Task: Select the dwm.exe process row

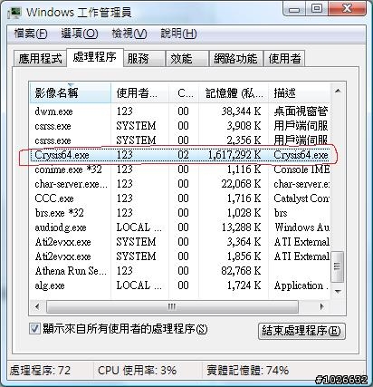Action: pyautogui.click(x=180, y=111)
